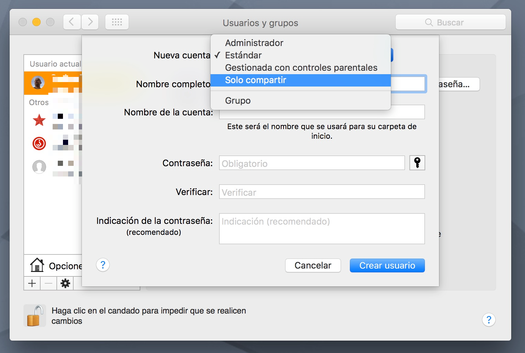
Task: Show all preferences grid icon
Action: (x=117, y=22)
